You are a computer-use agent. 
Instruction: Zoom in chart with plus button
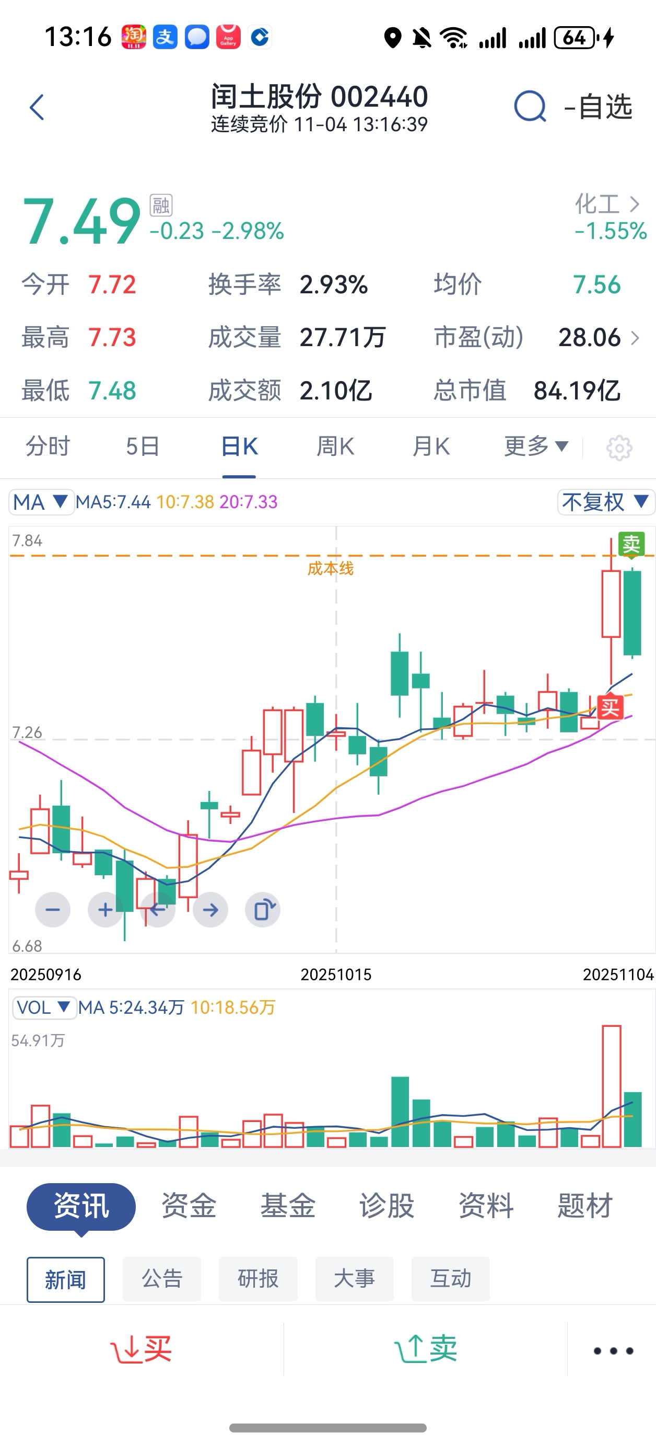[104, 910]
